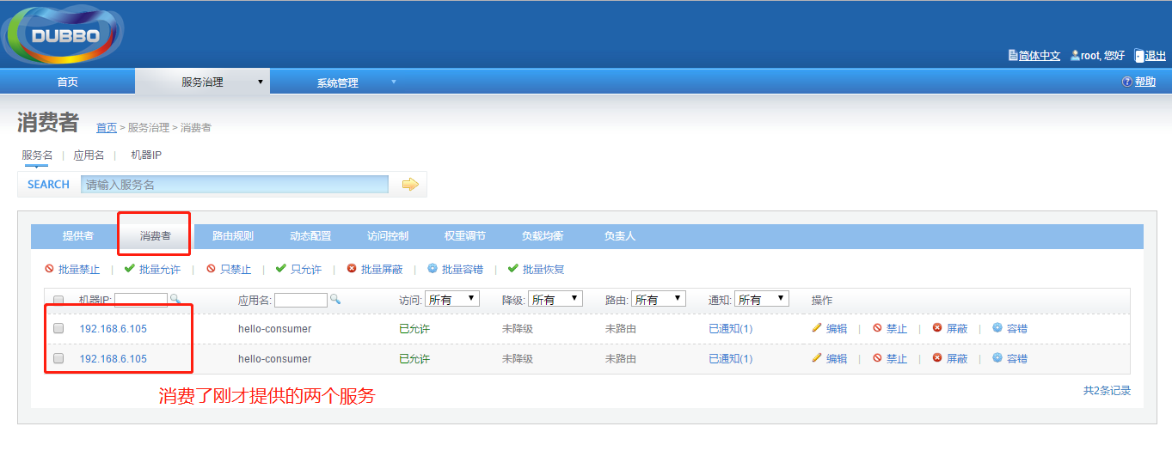Open 192.168.6.105 in the second consumer row
The width and height of the screenshot is (1172, 463).
pos(114,358)
